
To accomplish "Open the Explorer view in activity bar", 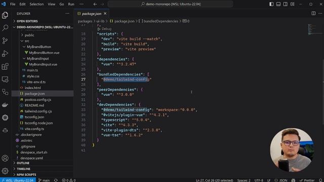I will [x=5, y=15].
